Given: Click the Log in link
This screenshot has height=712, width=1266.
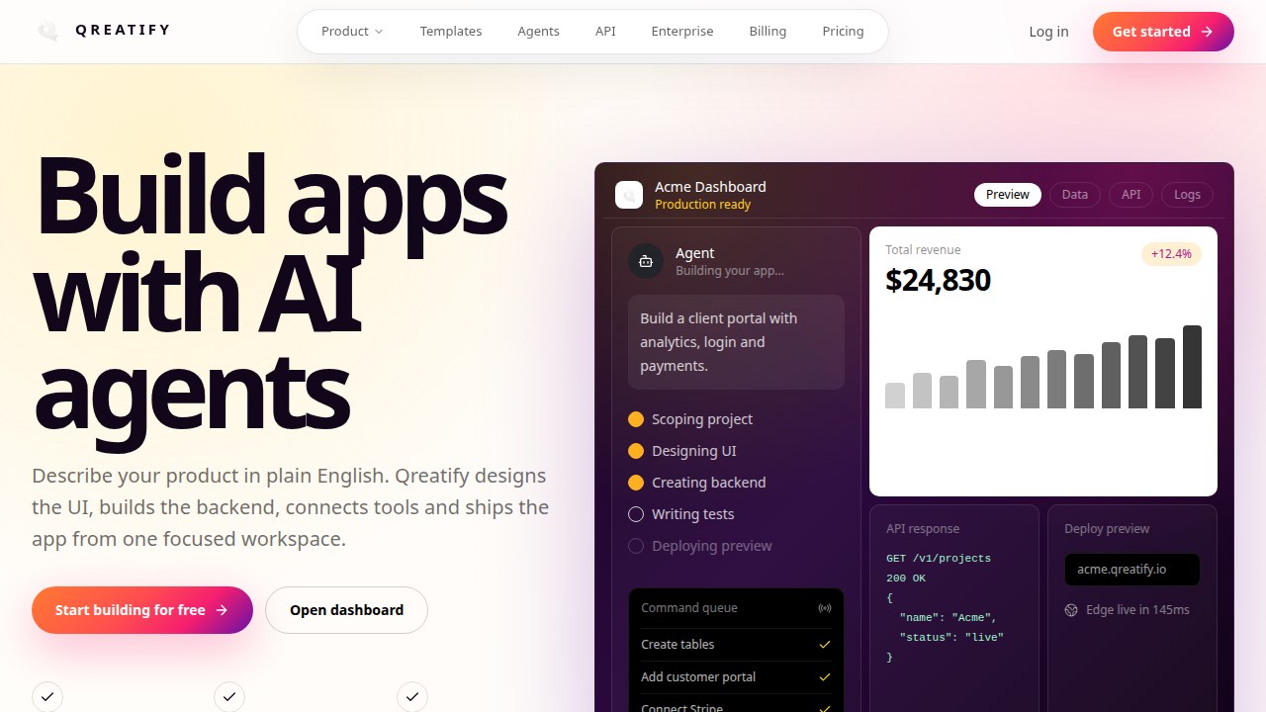Looking at the screenshot, I should 1048,32.
